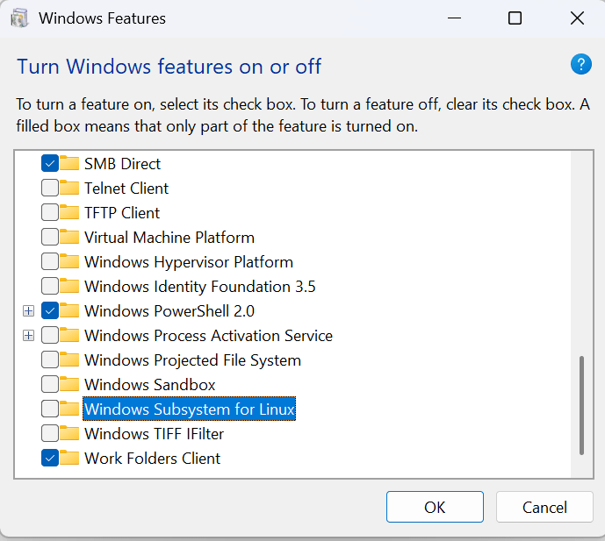Tick the Windows TIFF IFilter checkbox

(50, 433)
